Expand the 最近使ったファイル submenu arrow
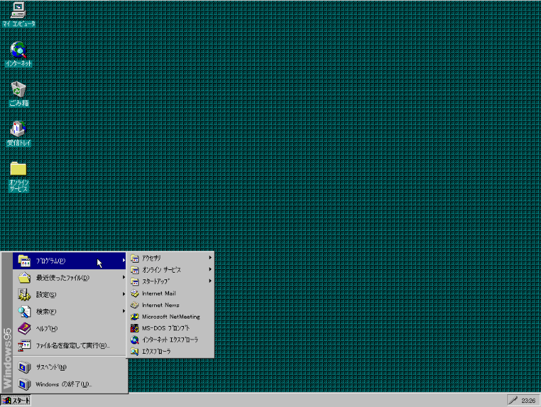Viewport: 541px width, 407px height. click(x=124, y=277)
